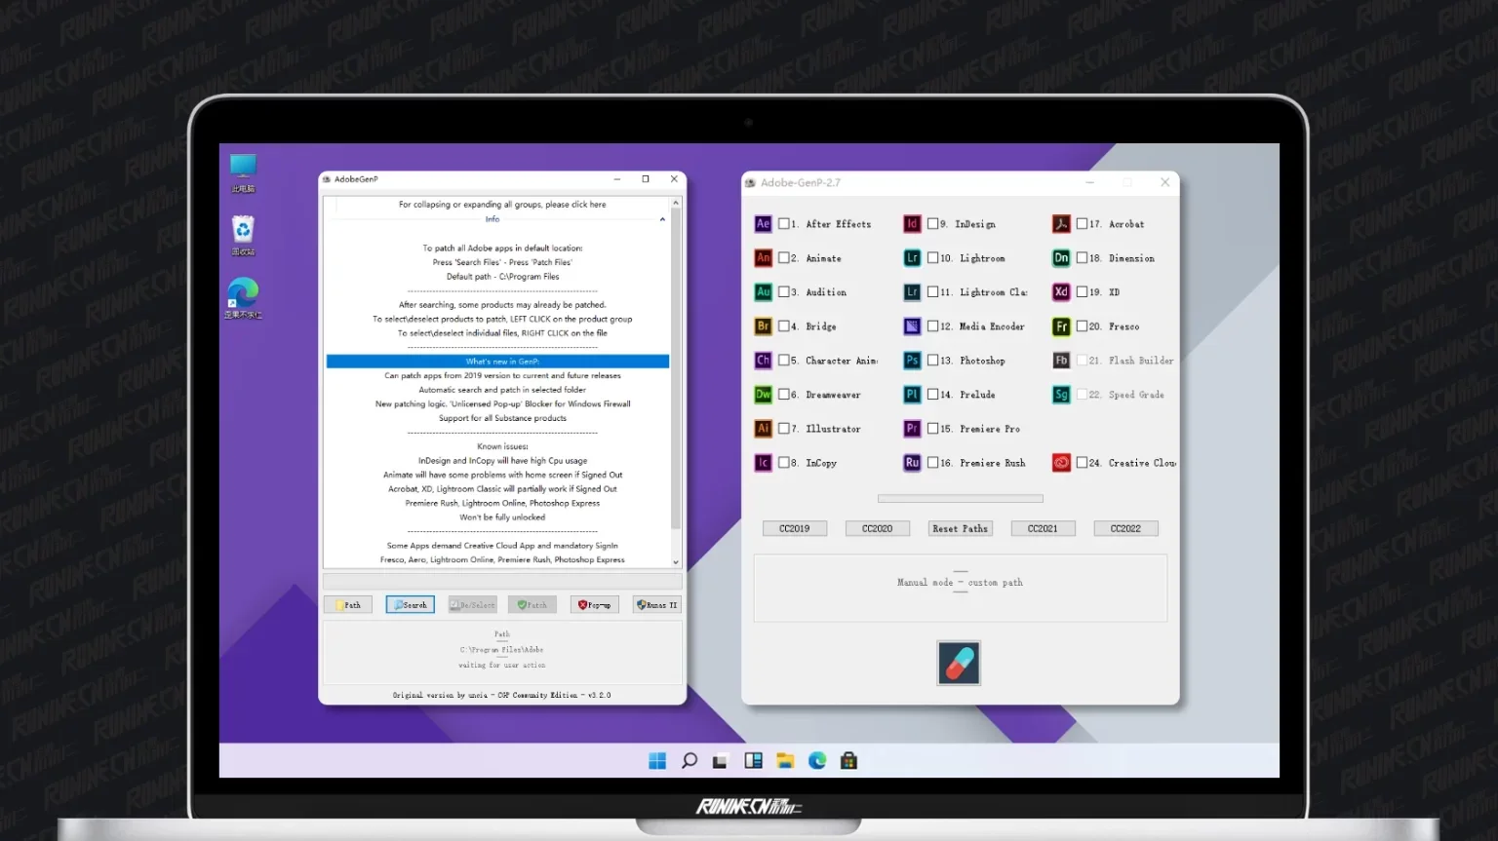Select the CC2020 paths button

[878, 528]
